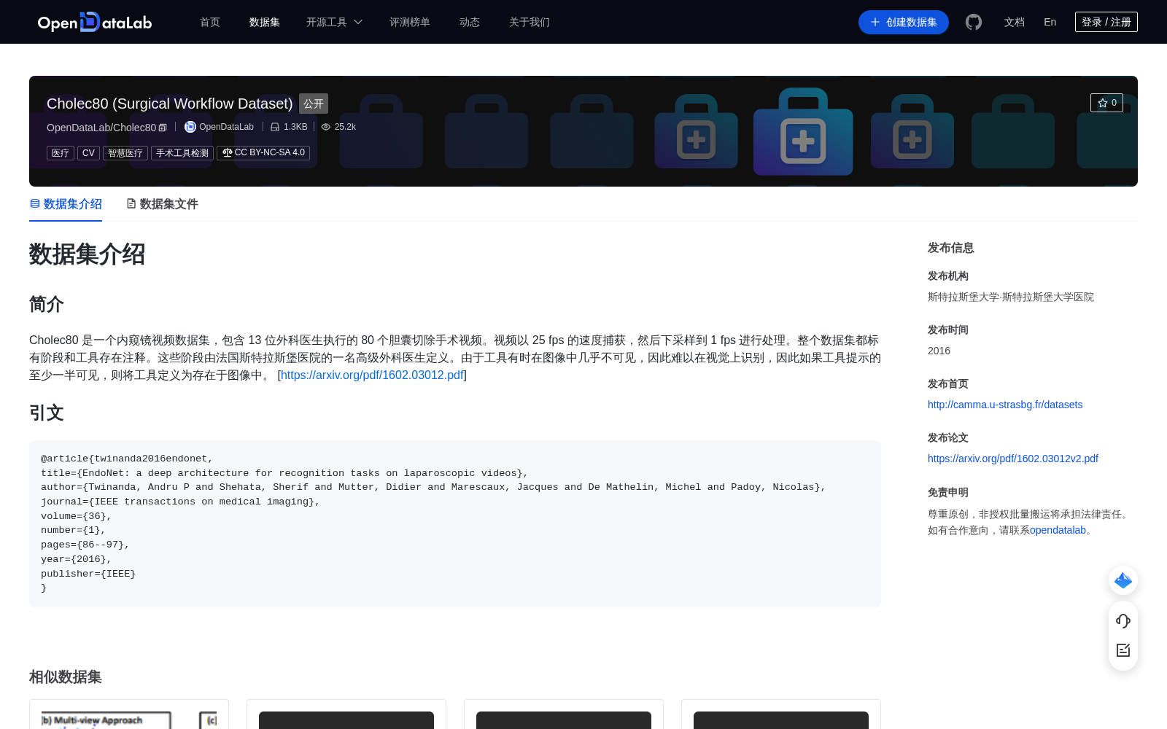Click the BibTeX citation code block
Viewport: 1167px width, 729px height.
click(455, 523)
